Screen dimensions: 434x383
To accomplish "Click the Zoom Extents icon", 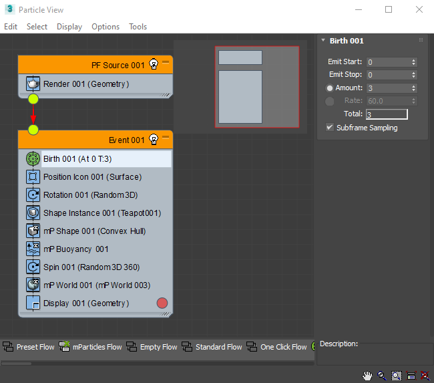I will 411,376.
